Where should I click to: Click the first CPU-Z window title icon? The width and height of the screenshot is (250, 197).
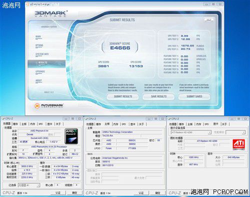pyautogui.click(x=3, y=118)
